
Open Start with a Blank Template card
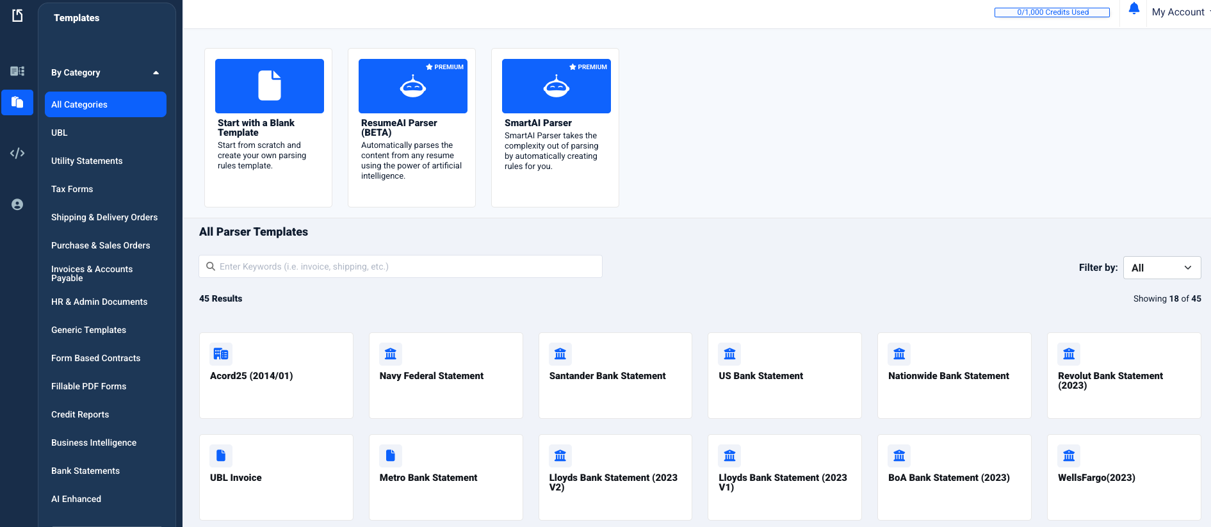pos(268,127)
